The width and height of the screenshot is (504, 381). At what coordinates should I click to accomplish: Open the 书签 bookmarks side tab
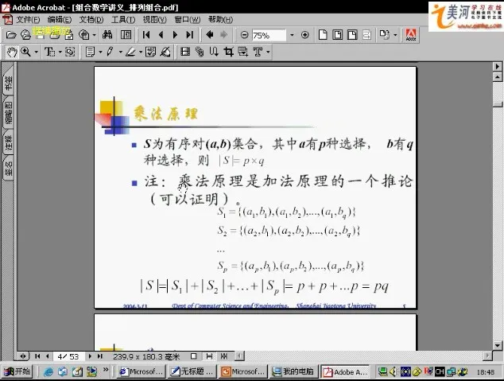(x=8, y=80)
